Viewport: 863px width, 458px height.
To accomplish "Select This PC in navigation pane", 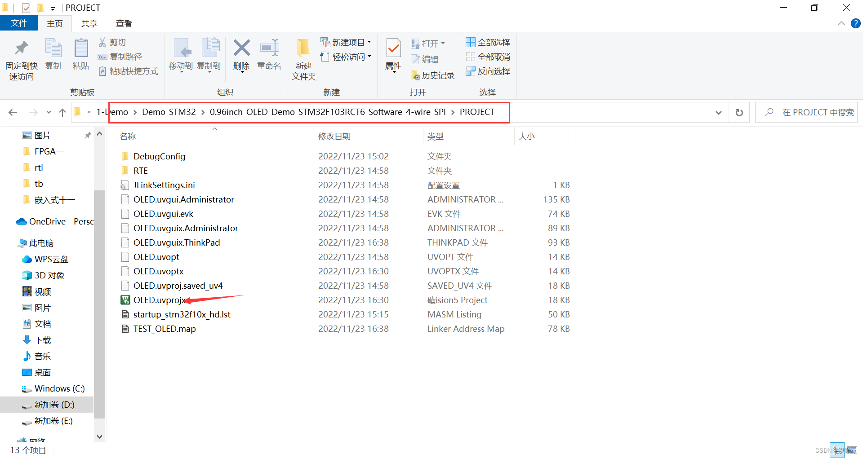I will coord(35,243).
